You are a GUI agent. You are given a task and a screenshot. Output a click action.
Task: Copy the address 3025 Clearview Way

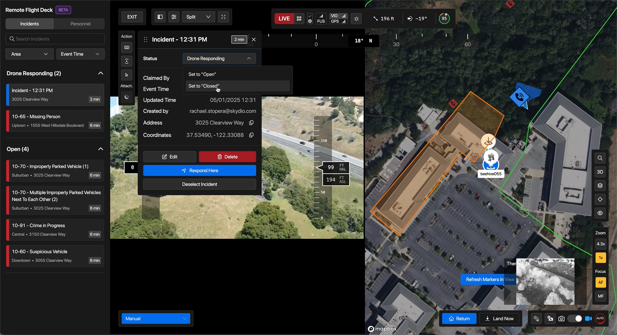coord(251,123)
